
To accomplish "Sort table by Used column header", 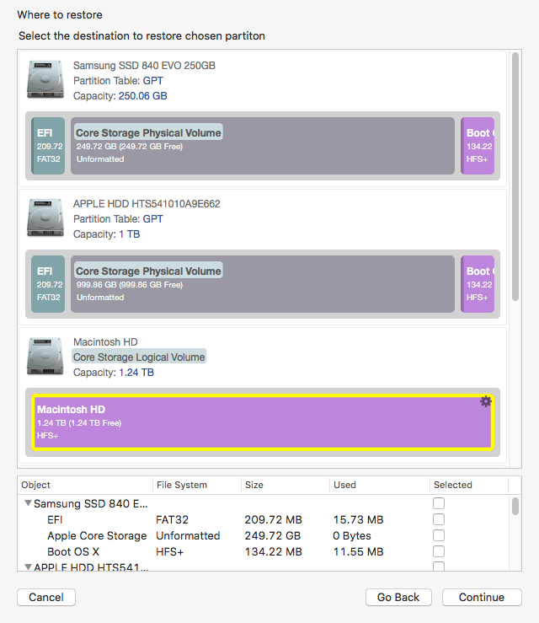I will coord(380,485).
